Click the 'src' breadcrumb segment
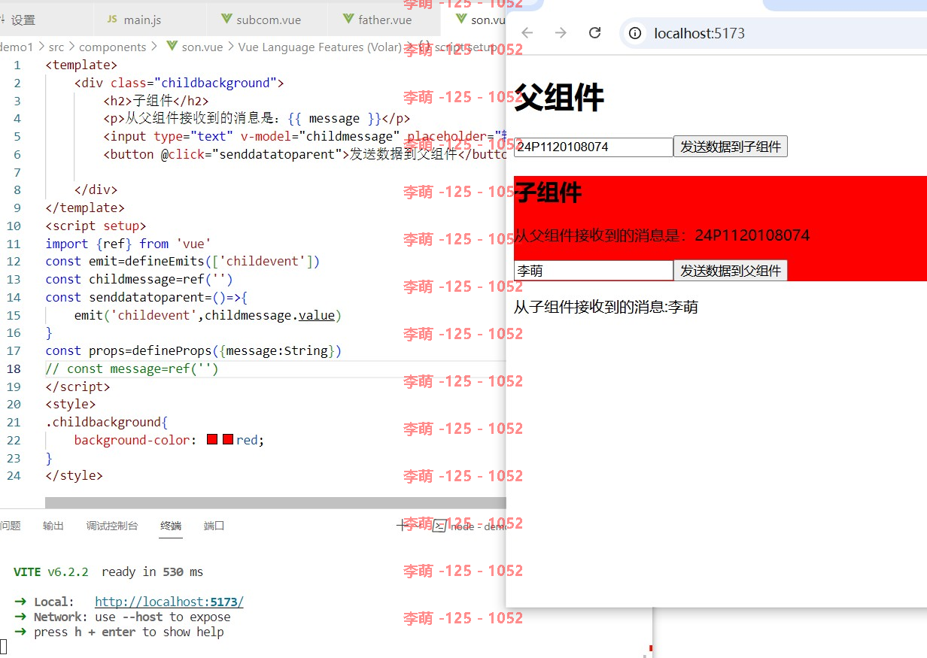The width and height of the screenshot is (927, 658). (x=56, y=47)
